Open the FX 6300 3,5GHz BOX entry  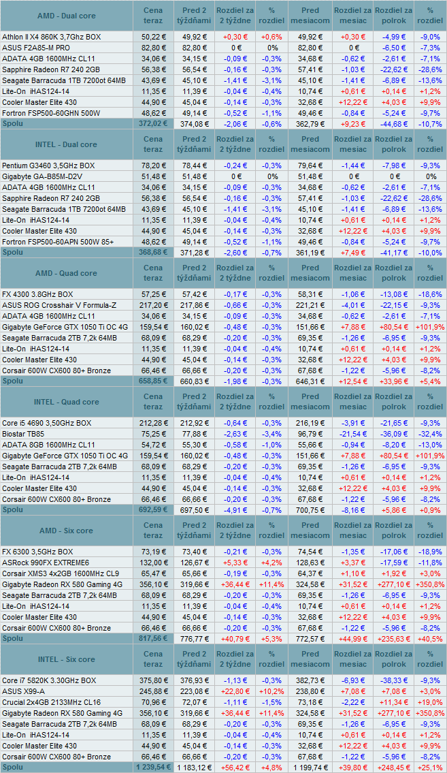coord(37,552)
